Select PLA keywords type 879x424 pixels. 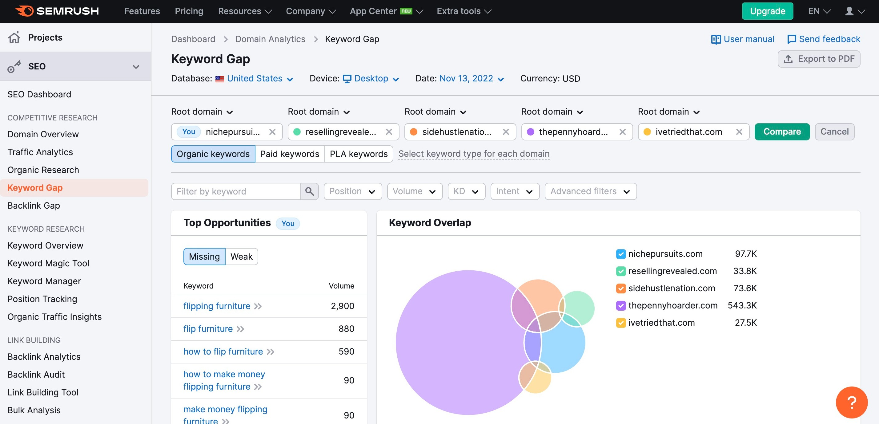[359, 154]
